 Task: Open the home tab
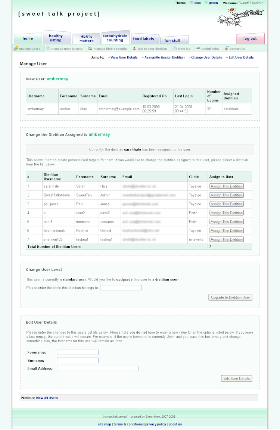click(28, 39)
